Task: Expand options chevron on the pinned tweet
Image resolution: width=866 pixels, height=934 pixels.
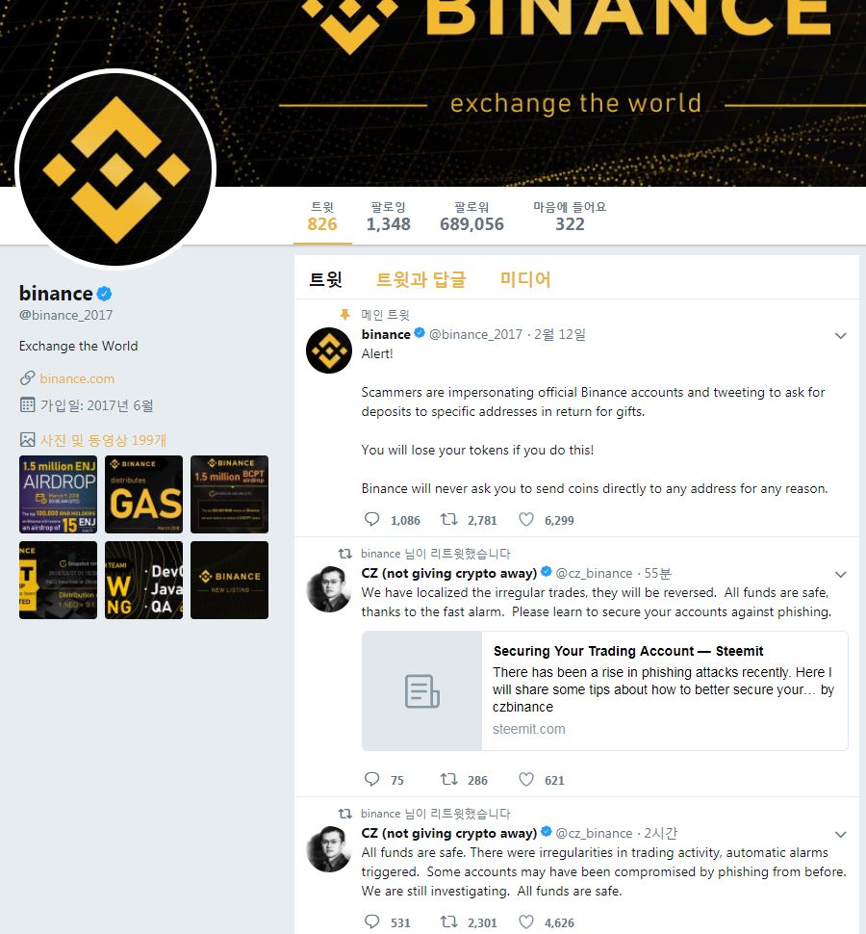Action: pyautogui.click(x=840, y=335)
